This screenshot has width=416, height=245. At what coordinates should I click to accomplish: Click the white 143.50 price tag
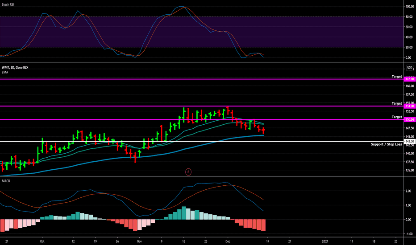pyautogui.click(x=409, y=142)
